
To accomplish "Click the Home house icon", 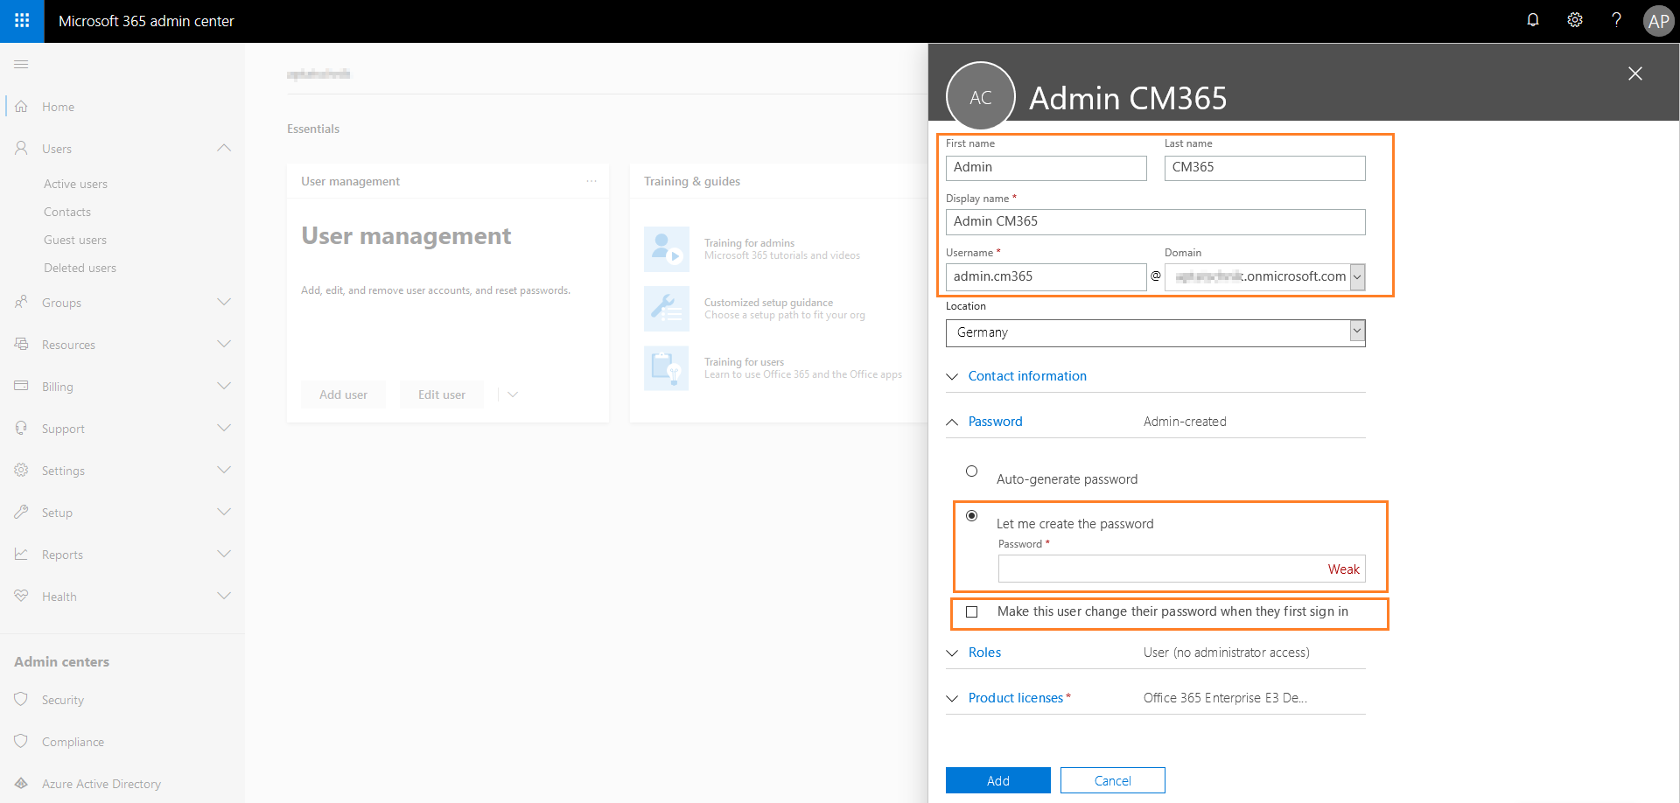I will pyautogui.click(x=21, y=107).
